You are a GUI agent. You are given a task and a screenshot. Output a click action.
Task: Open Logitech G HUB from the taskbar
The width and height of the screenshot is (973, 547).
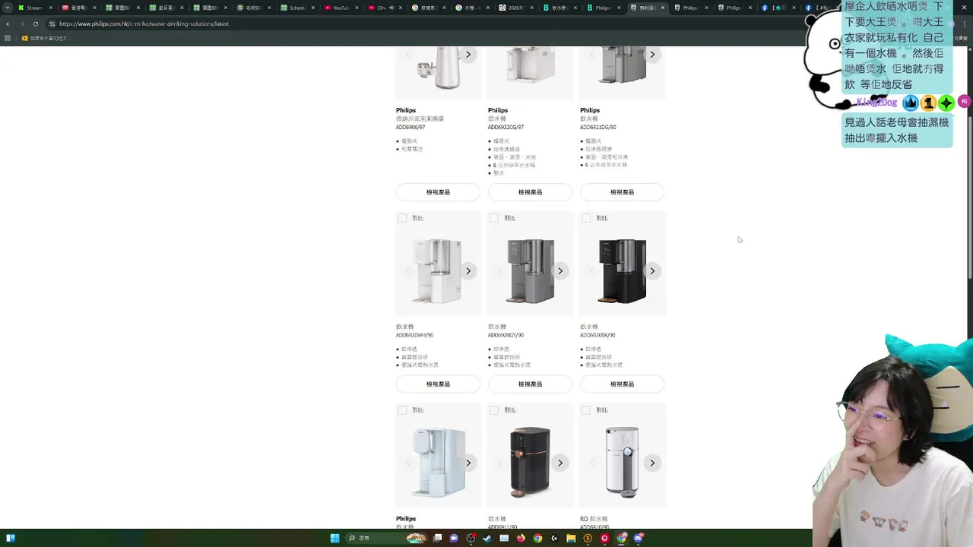(x=554, y=538)
